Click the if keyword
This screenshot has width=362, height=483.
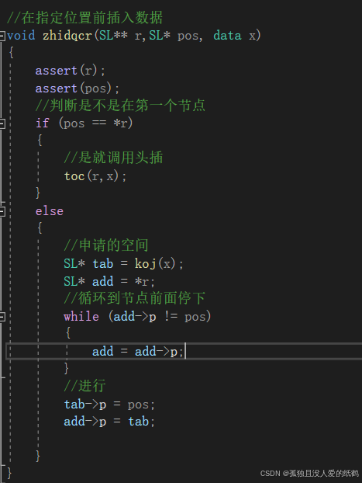(42, 123)
